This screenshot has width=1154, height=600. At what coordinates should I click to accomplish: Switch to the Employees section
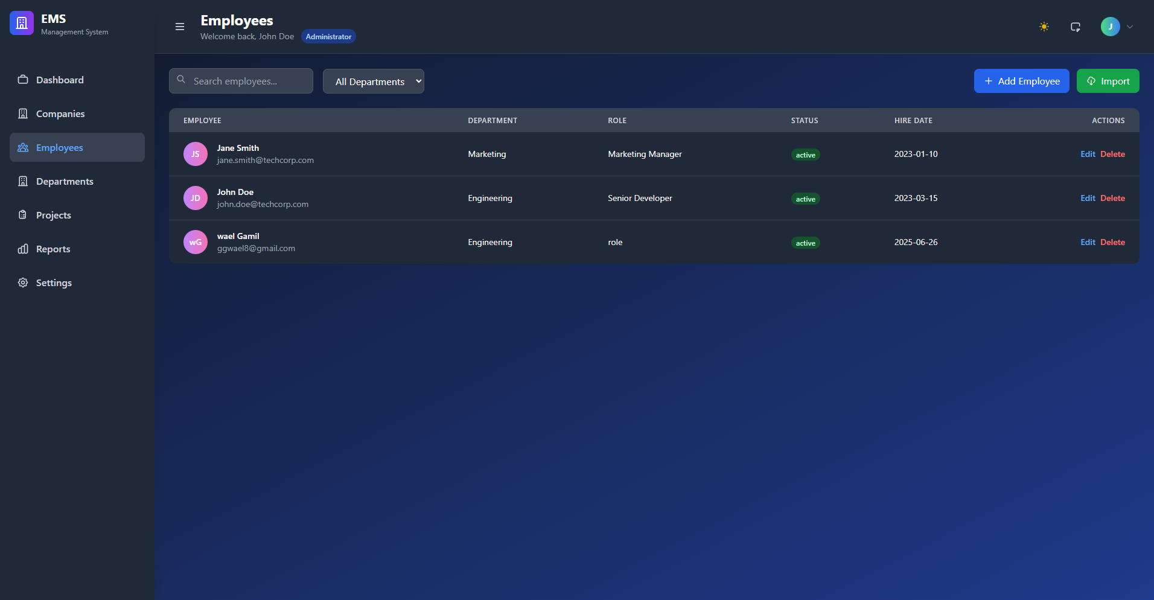59,147
